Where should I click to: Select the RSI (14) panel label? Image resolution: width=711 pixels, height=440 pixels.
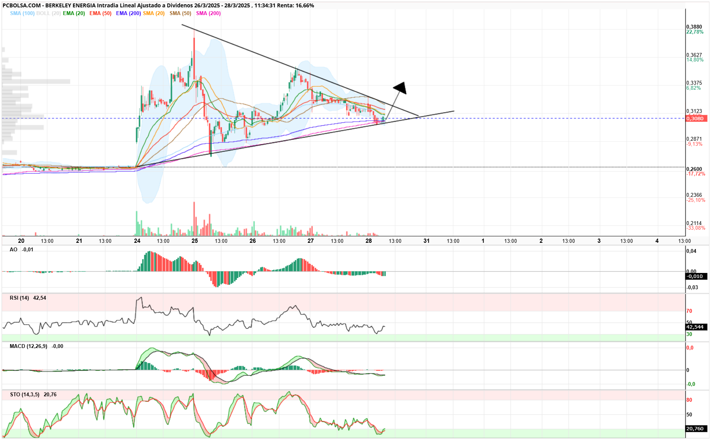coord(19,298)
